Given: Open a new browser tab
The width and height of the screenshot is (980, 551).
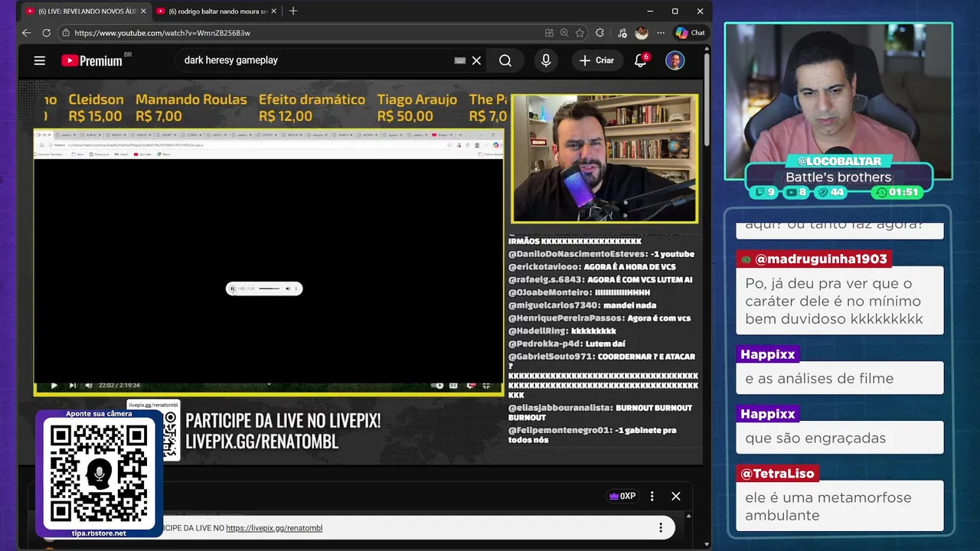Looking at the screenshot, I should click(x=292, y=11).
